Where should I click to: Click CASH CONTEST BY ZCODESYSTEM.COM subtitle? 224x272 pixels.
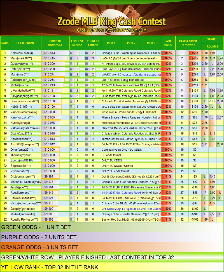tap(111, 30)
